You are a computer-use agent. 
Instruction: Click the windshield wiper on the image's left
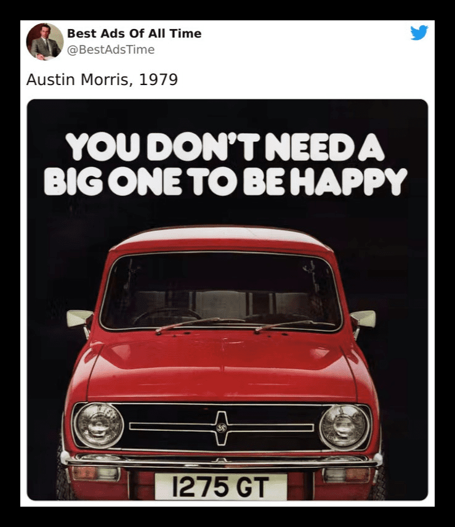coord(190,324)
